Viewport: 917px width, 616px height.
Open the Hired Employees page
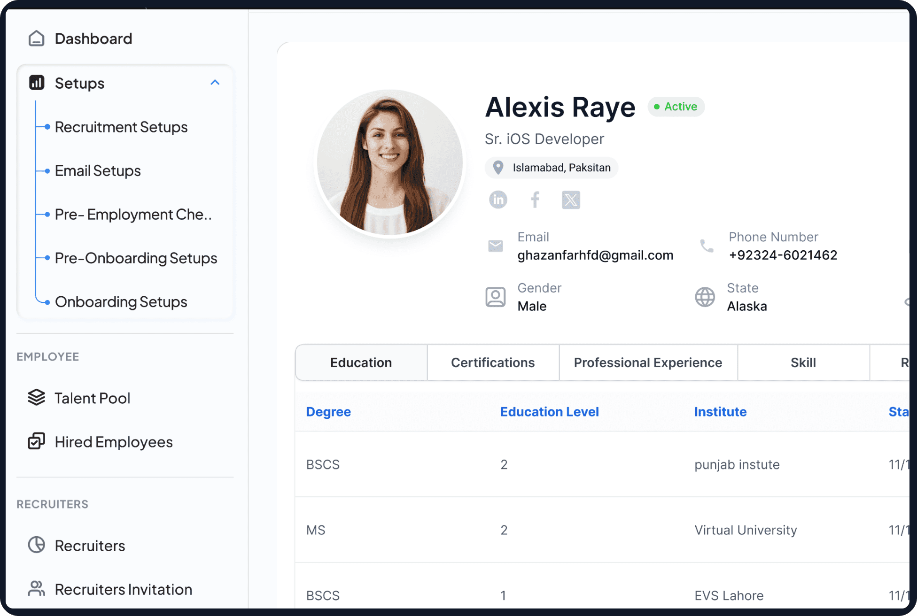114,441
